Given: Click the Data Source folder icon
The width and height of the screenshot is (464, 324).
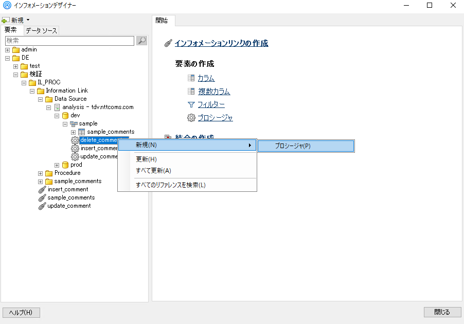Looking at the screenshot, I should click(x=49, y=99).
